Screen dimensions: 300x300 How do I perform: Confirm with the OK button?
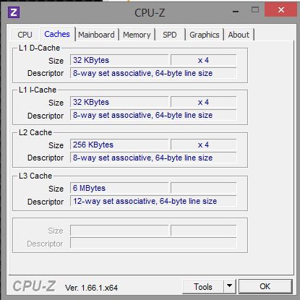[265, 286]
